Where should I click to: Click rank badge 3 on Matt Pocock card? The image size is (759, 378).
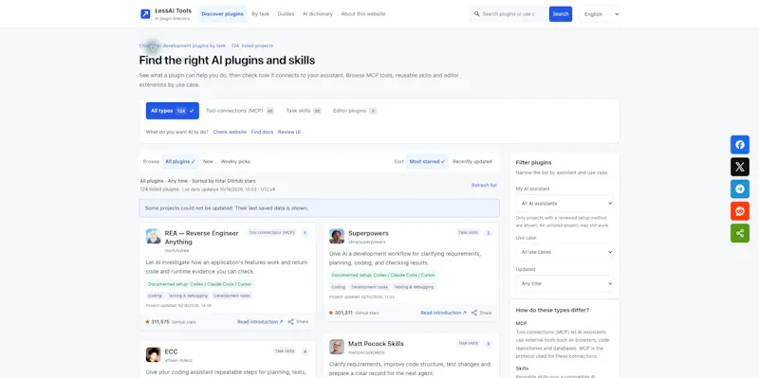(x=488, y=344)
